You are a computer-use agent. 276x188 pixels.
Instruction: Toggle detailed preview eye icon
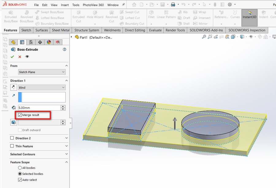pyautogui.click(x=27, y=56)
